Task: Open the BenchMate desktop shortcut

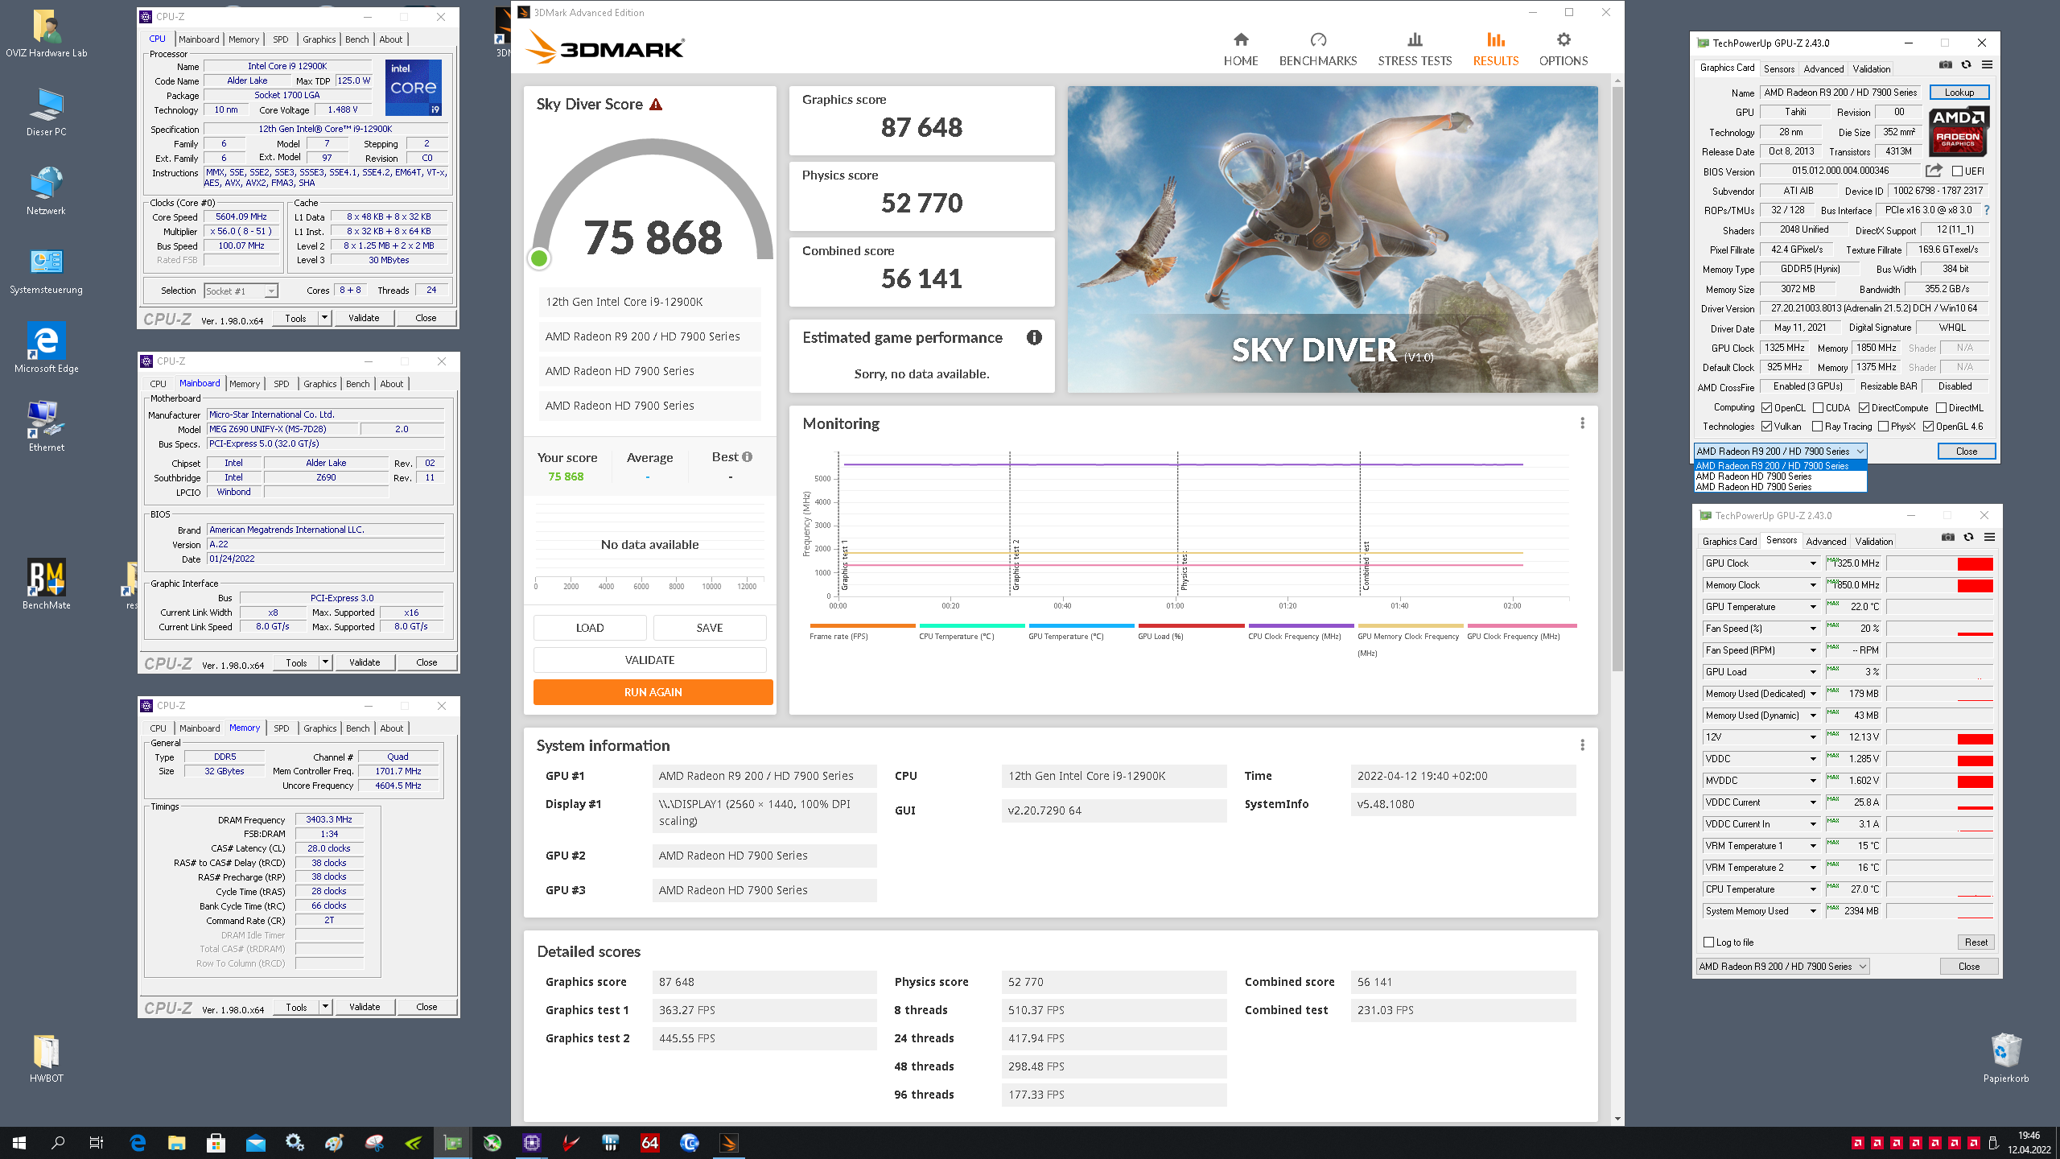Action: point(47,584)
